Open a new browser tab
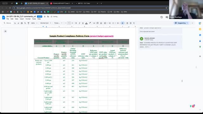Screen dimensions: 203x114 tap(101, 3)
